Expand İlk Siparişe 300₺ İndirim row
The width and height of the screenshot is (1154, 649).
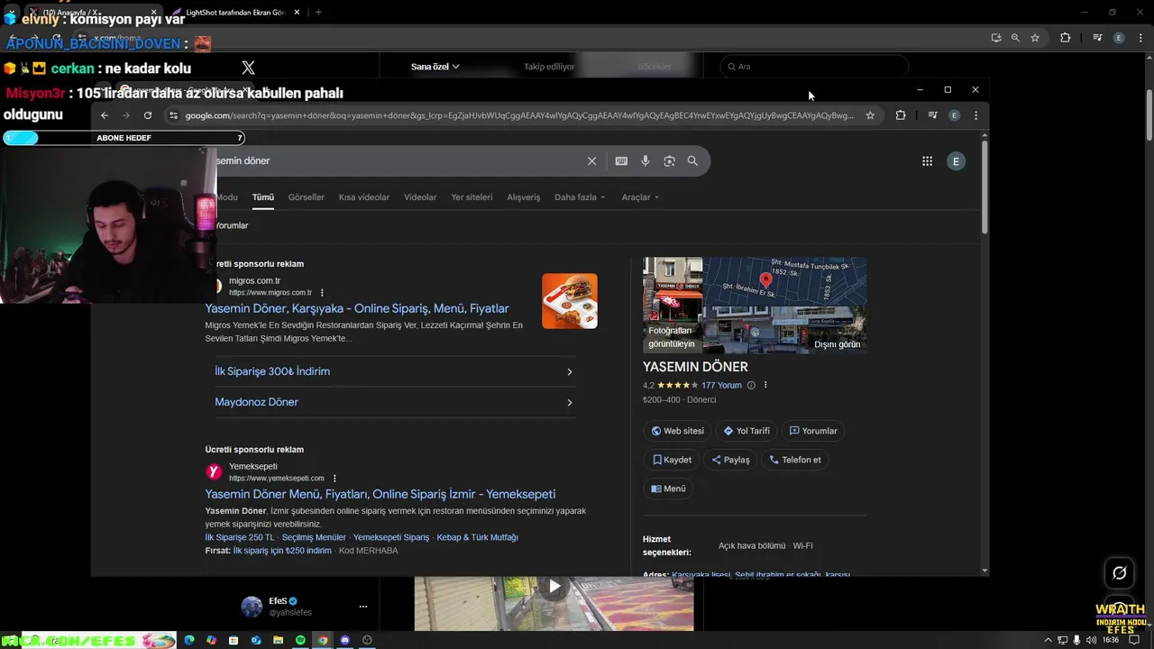coord(395,371)
